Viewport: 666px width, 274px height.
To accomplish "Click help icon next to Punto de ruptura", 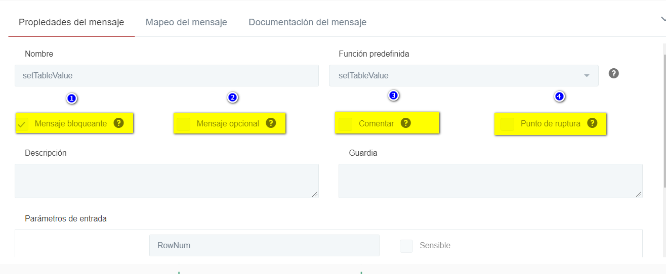I will (x=592, y=123).
